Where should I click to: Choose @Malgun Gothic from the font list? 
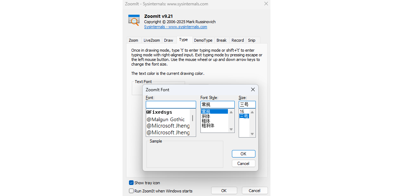(x=166, y=119)
